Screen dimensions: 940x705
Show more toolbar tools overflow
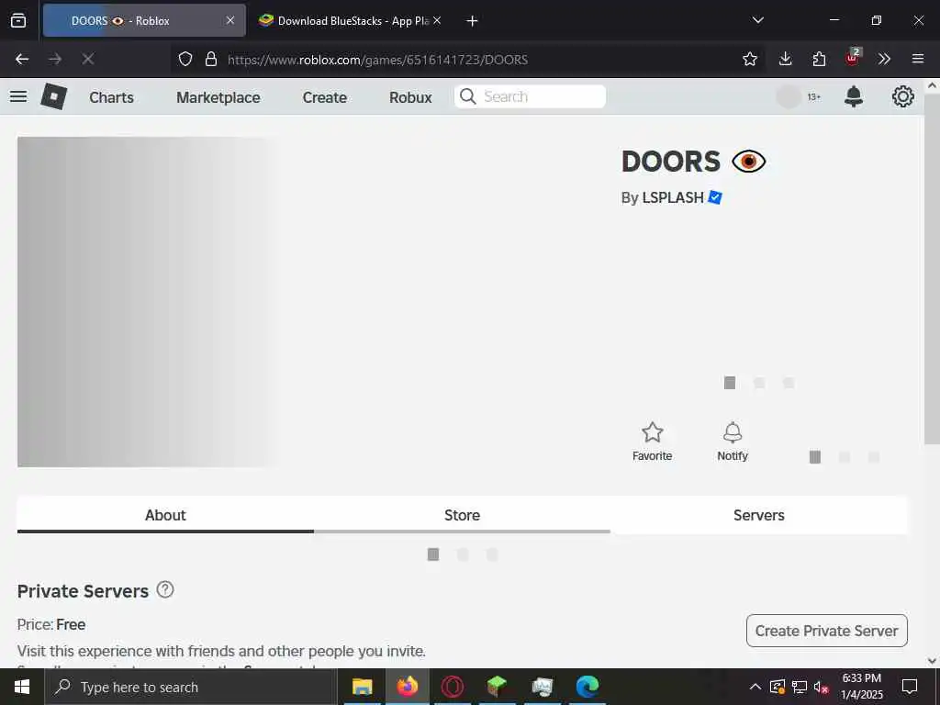pyautogui.click(x=884, y=59)
